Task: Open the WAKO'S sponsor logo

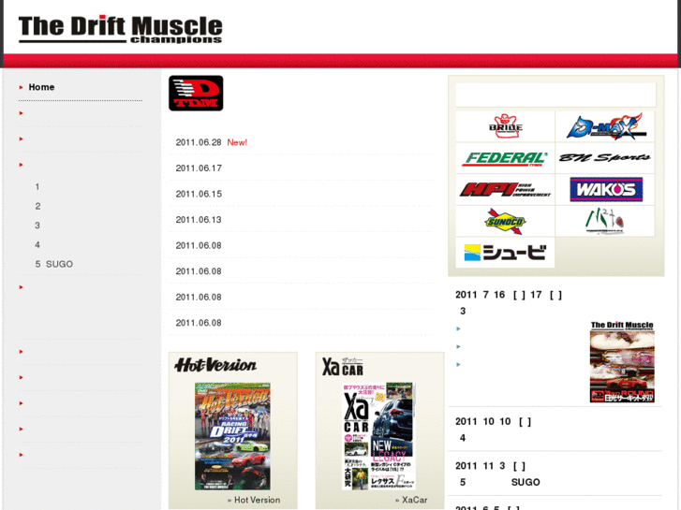Action: (x=605, y=190)
